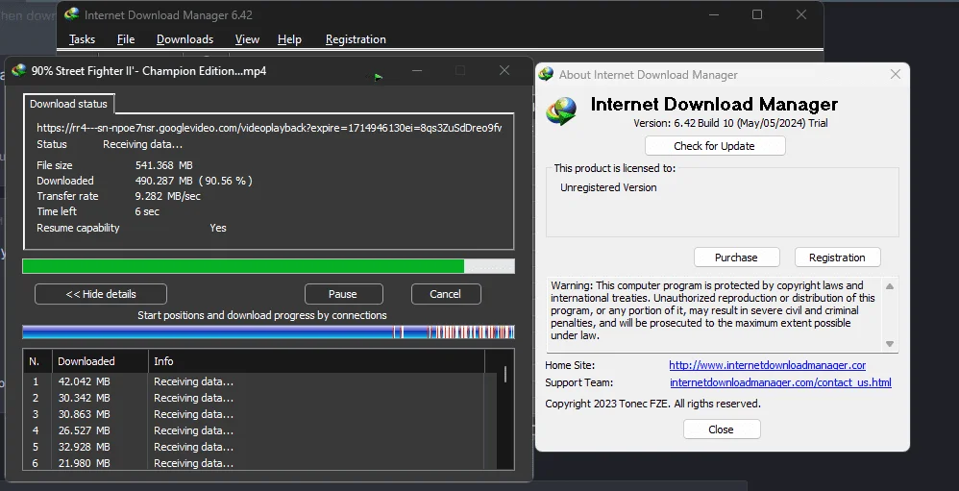Close the download progress window
This screenshot has width=959, height=491.
click(x=504, y=70)
